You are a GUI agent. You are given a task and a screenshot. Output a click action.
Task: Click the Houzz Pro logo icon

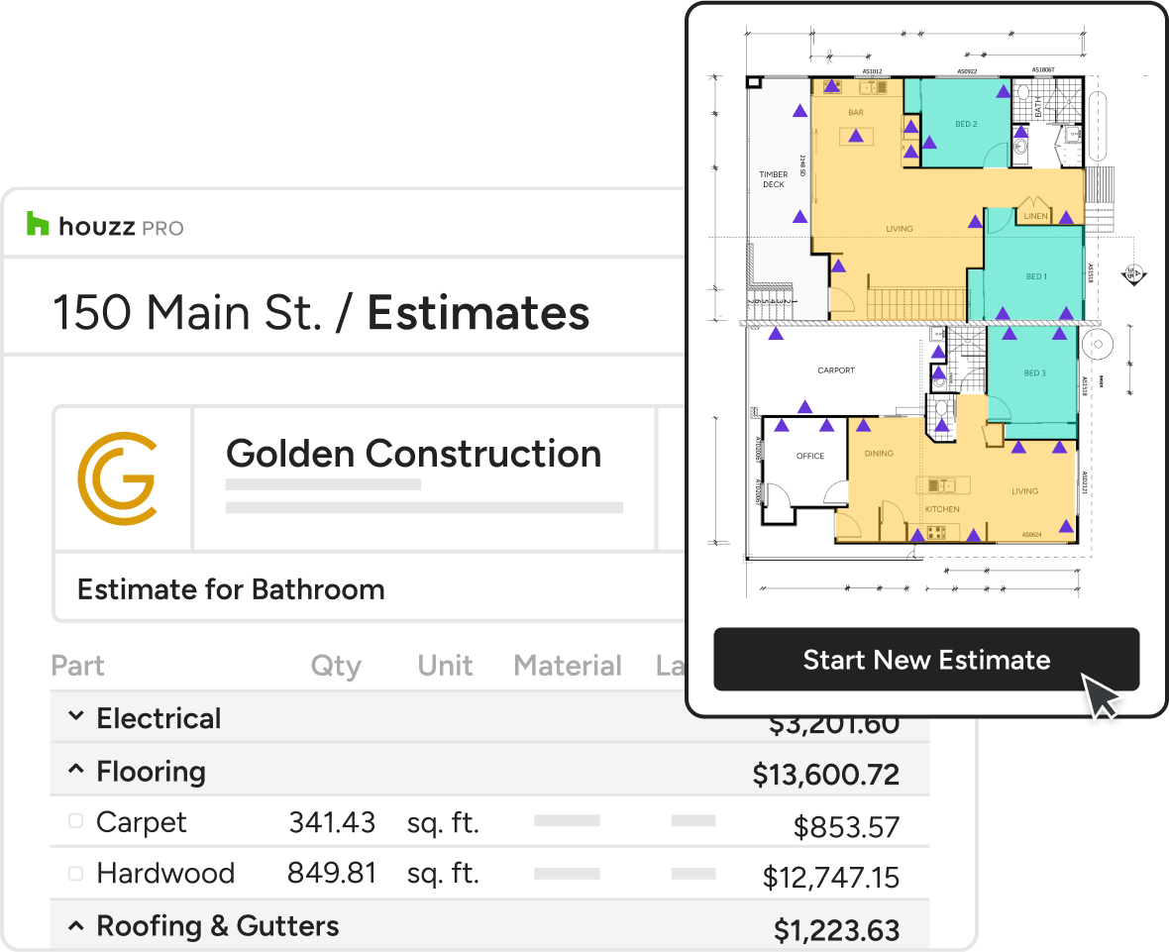(x=38, y=225)
